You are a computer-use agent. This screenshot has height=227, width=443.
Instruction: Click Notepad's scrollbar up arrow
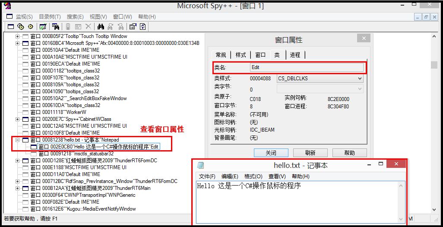click(401, 186)
